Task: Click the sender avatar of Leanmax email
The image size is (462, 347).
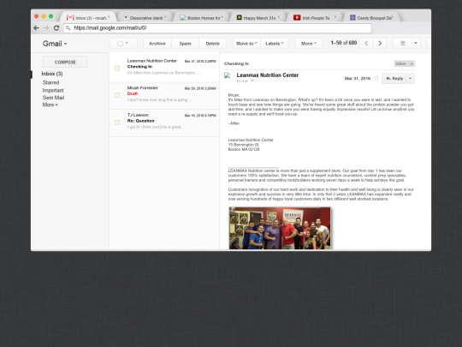Action: pyautogui.click(x=228, y=75)
